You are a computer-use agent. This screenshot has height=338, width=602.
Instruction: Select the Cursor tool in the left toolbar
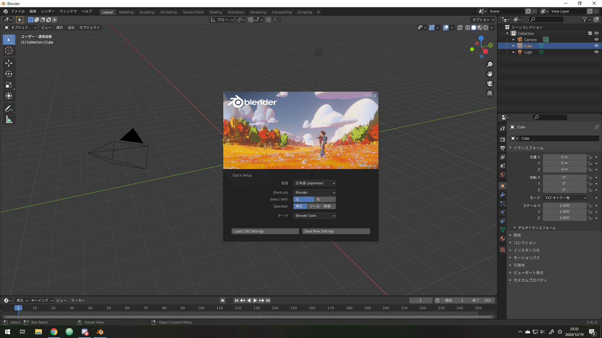[x=9, y=51]
